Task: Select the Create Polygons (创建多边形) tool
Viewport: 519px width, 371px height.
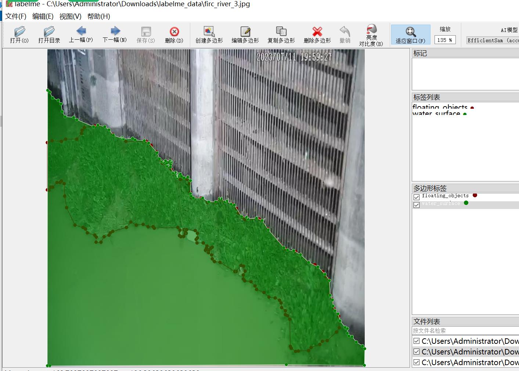Action: tap(209, 35)
